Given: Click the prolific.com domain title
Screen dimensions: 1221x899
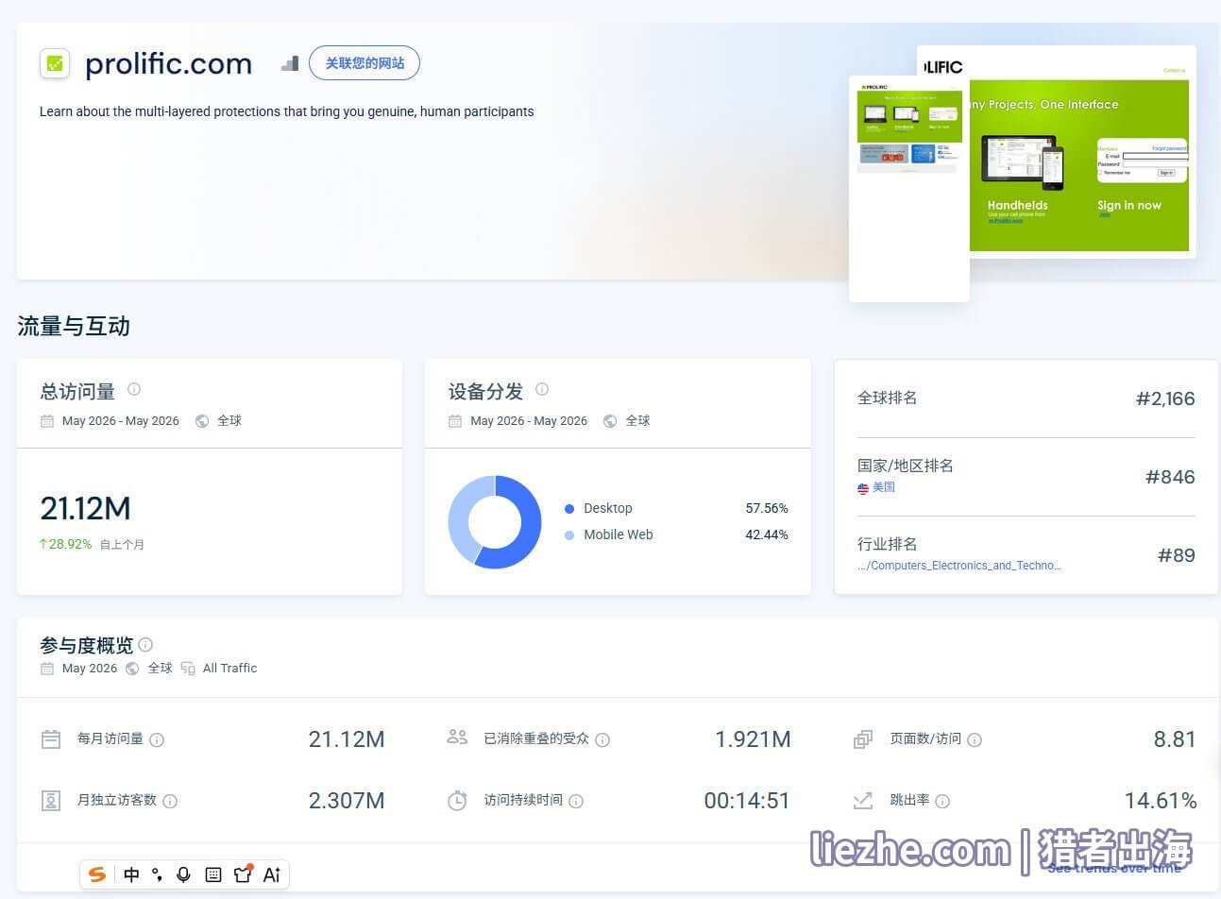Looking at the screenshot, I should [169, 64].
